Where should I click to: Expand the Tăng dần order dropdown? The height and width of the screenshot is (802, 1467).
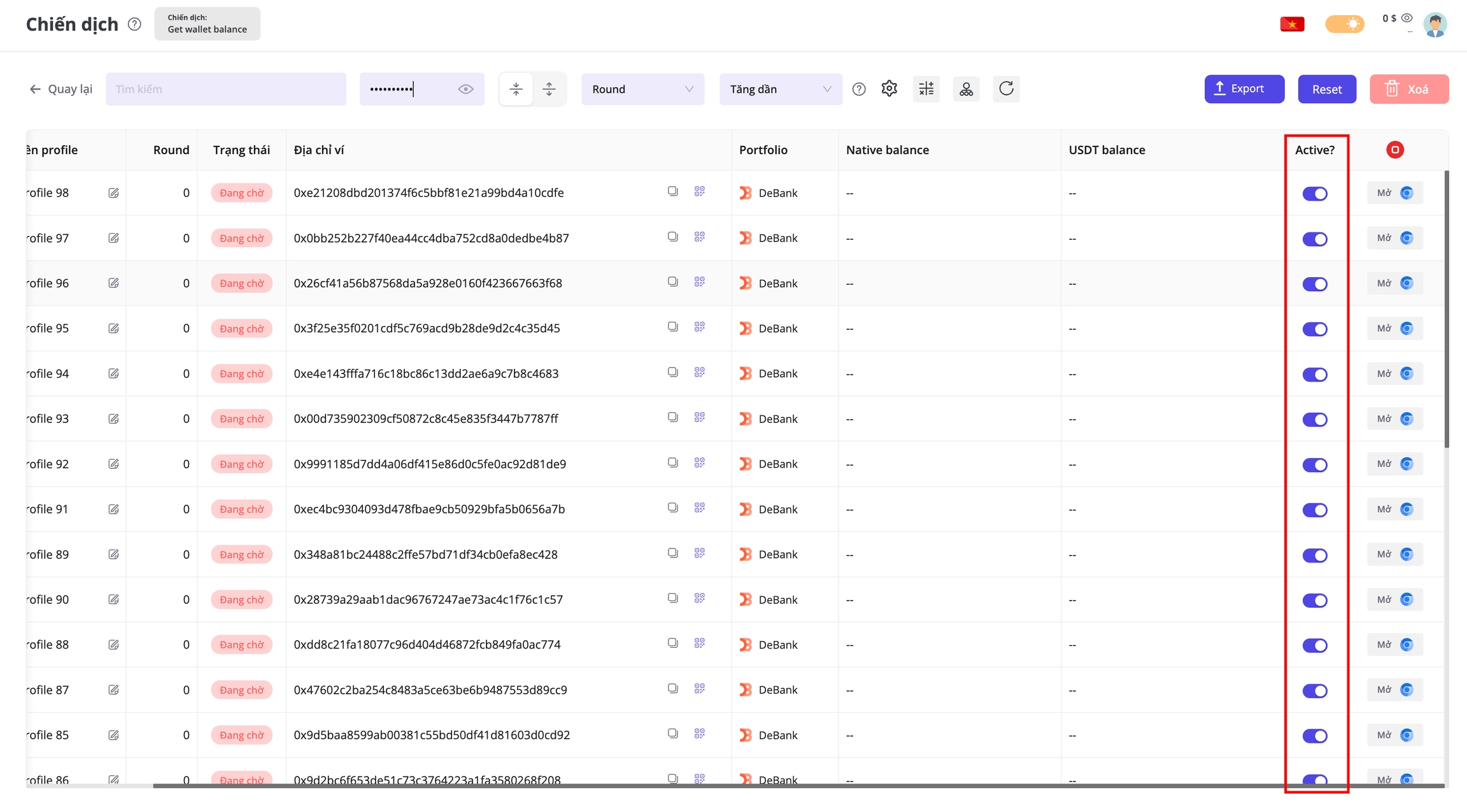[780, 89]
